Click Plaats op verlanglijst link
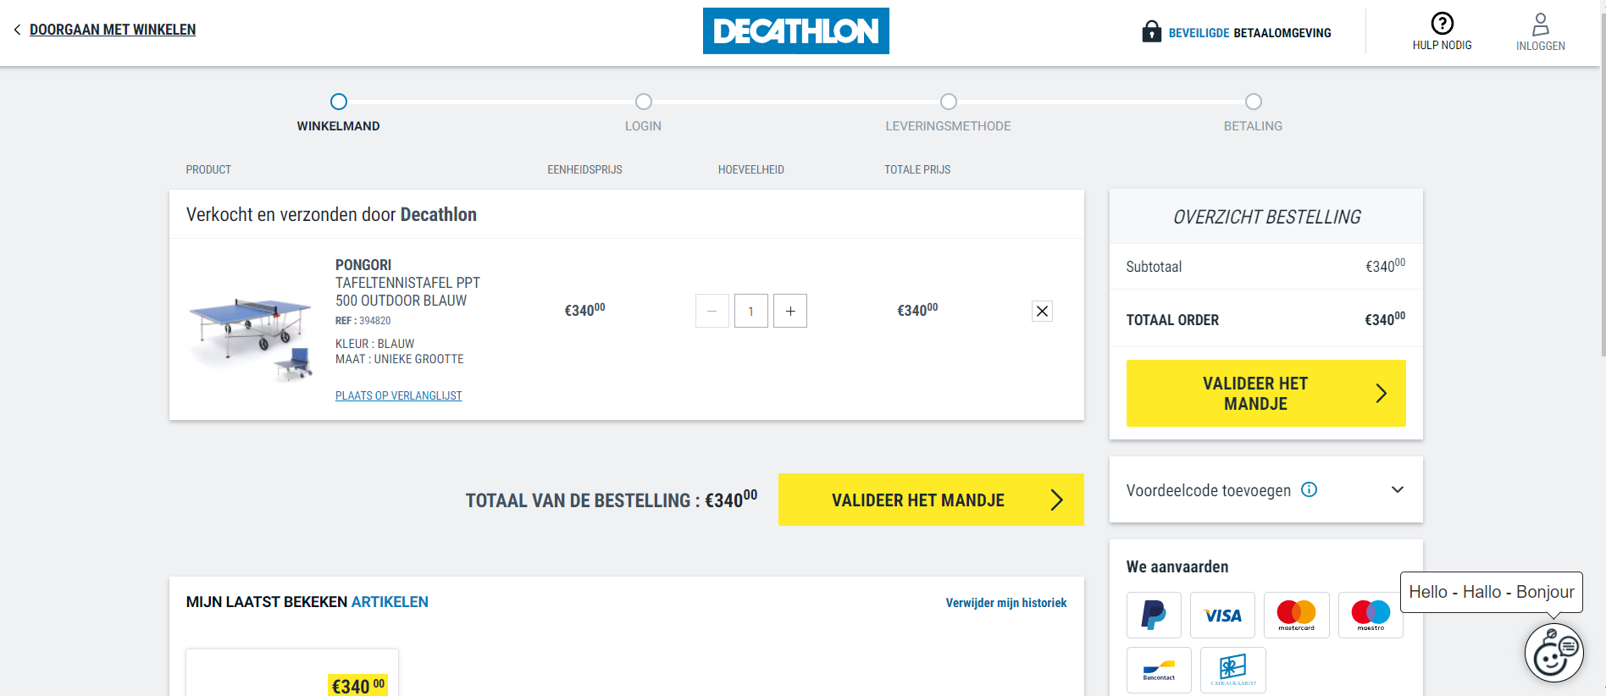 399,395
